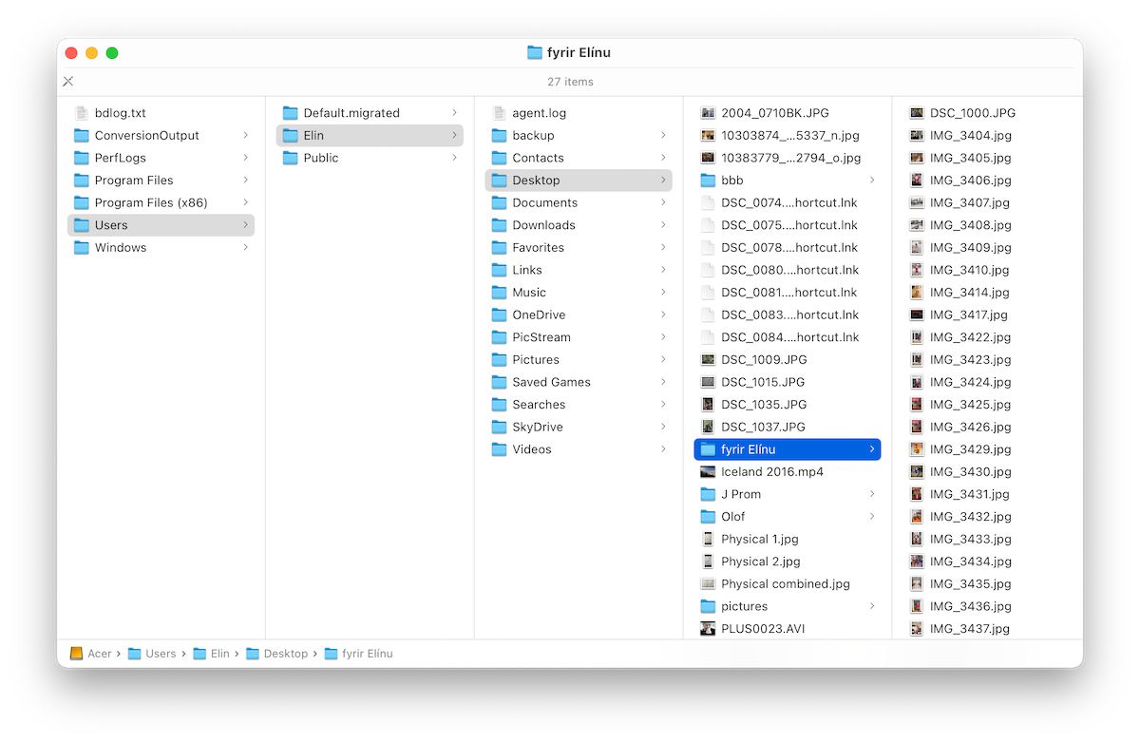
Task: Expand the fyrir Elínu folder chevron
Action: tap(872, 449)
